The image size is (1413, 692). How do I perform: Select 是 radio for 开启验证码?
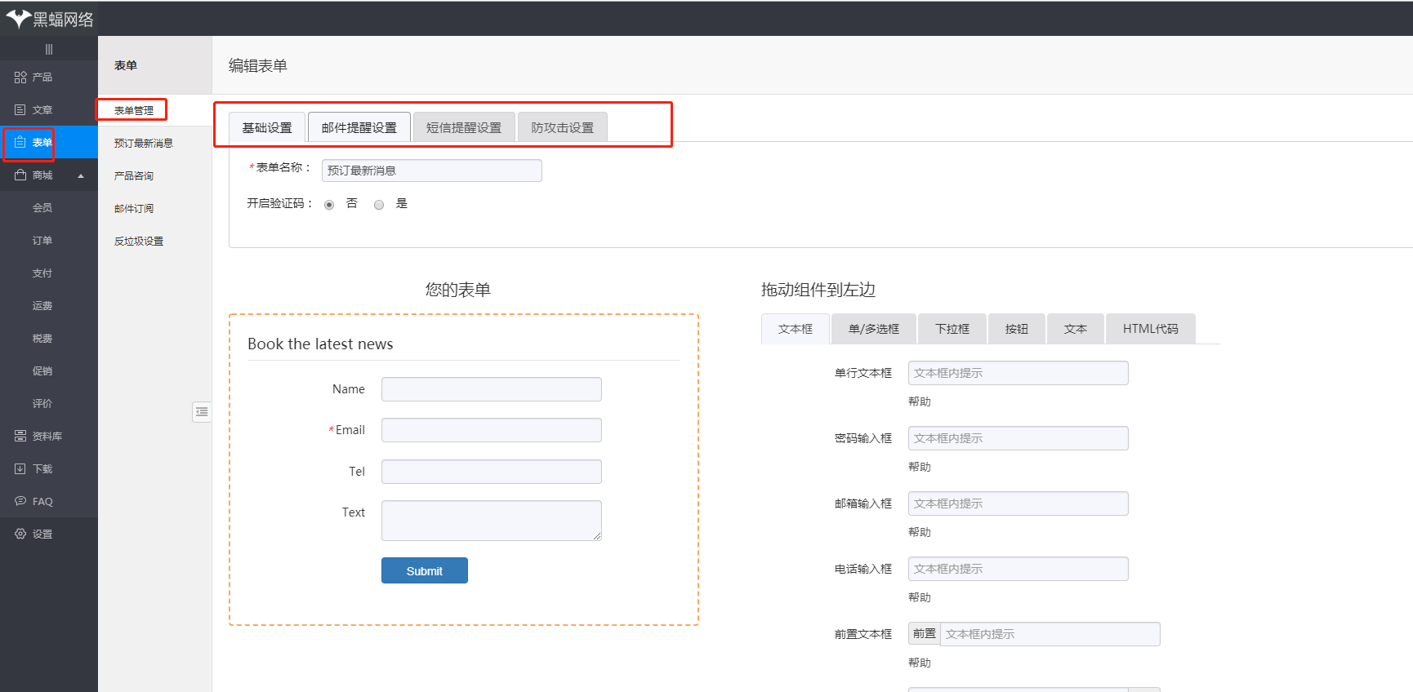[379, 205]
